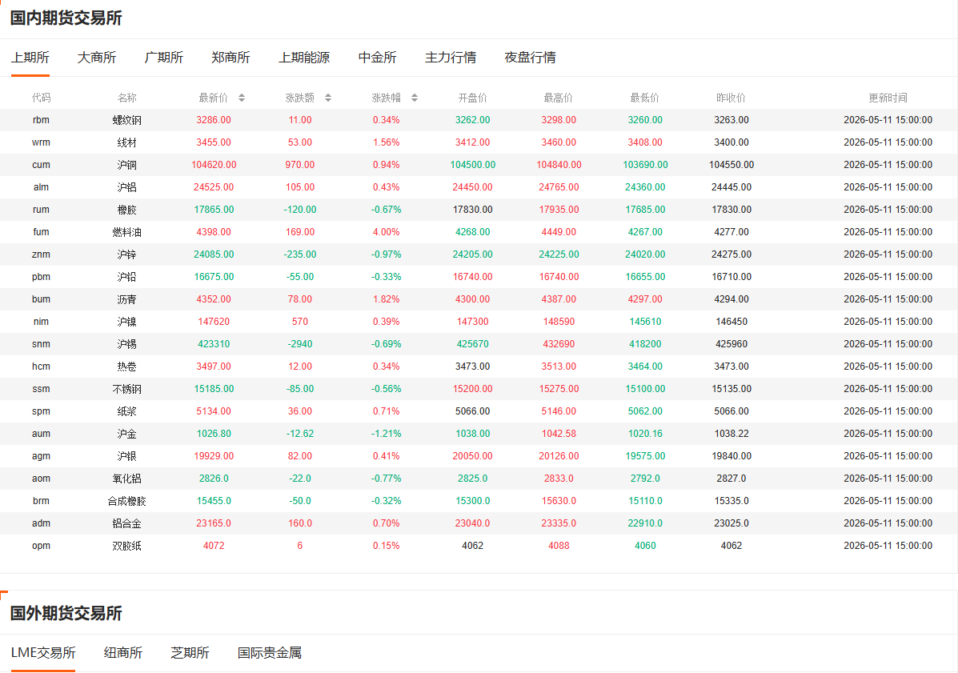This screenshot has width=958, height=673.
Task: Click the opm code cell
Action: 41,546
